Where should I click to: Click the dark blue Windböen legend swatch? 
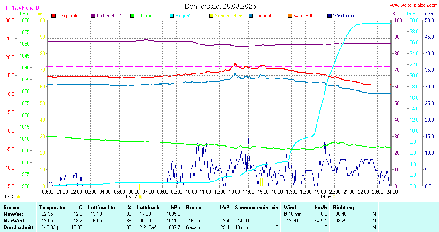pyautogui.click(x=329, y=16)
